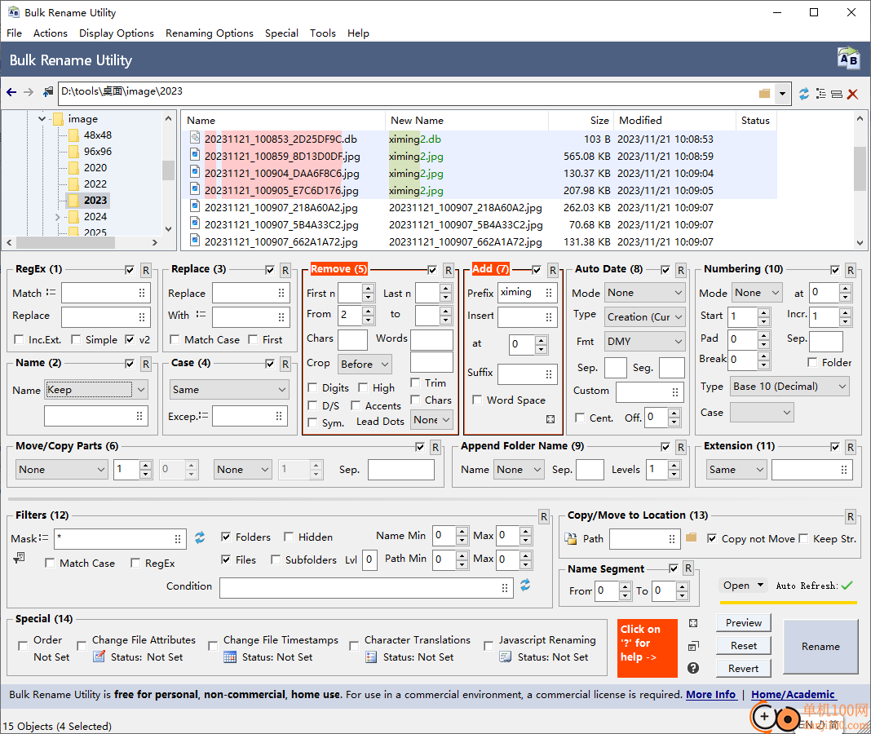The height and width of the screenshot is (734, 871).
Task: Open Change File Attributes settings icon
Action: point(99,657)
